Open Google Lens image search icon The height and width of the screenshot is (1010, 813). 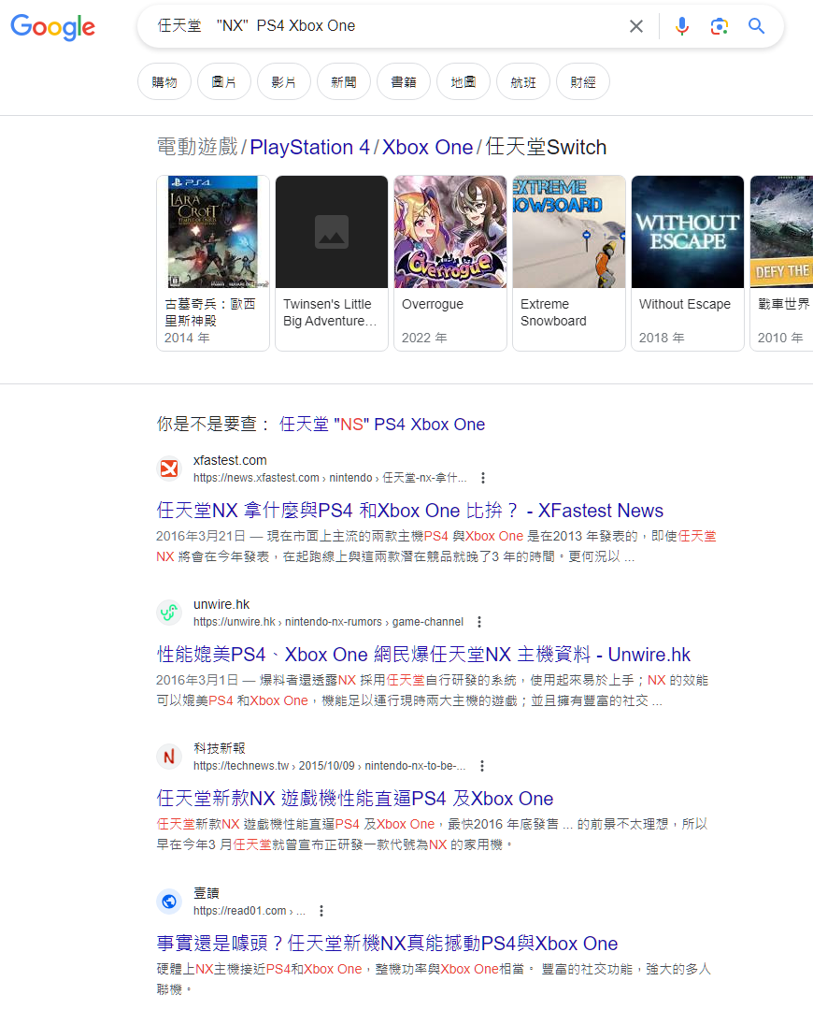719,26
